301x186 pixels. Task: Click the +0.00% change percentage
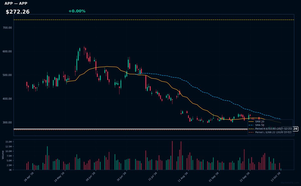pos(77,11)
